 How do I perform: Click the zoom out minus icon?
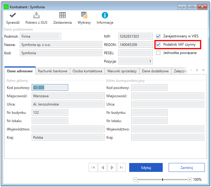(135, 180)
